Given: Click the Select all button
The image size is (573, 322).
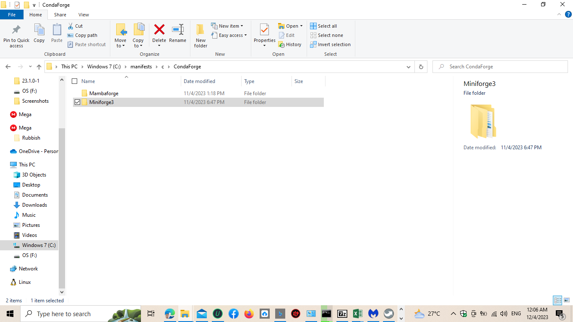Looking at the screenshot, I should coord(323,26).
